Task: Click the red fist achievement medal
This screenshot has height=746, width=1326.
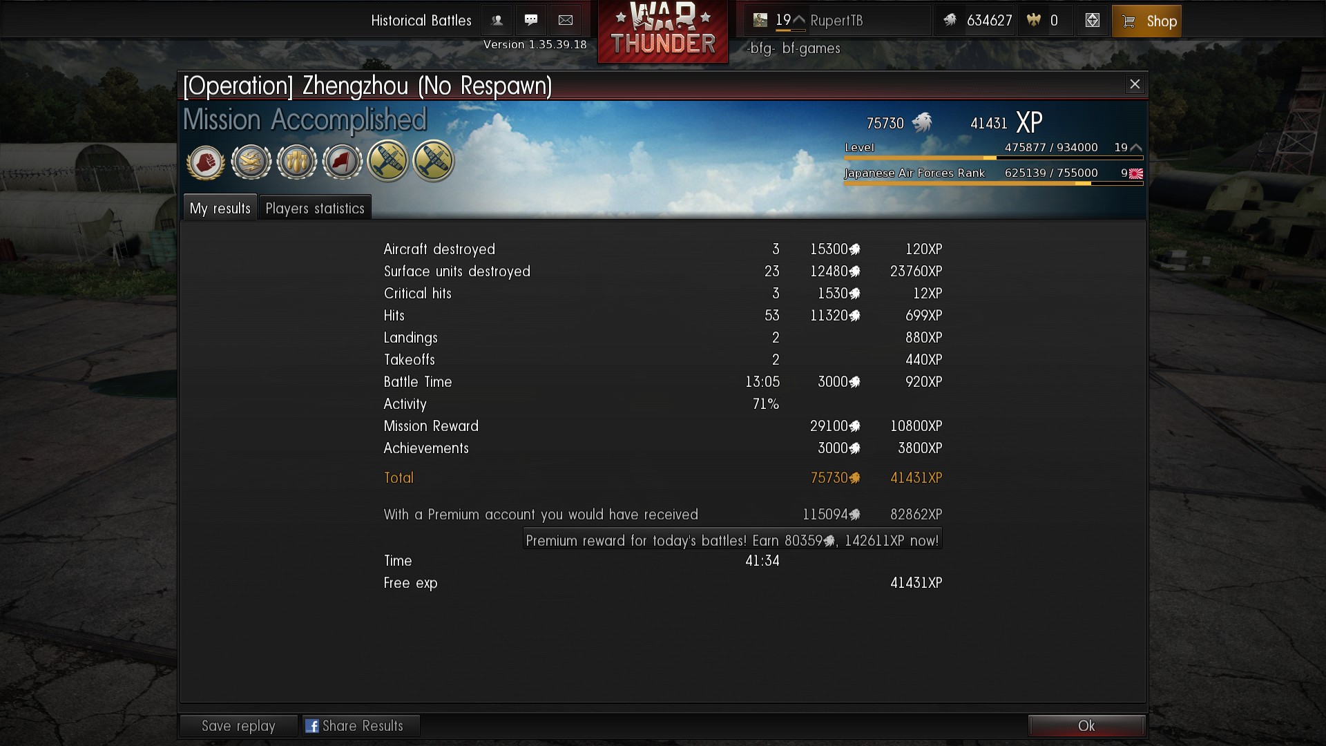Action: 205,162
